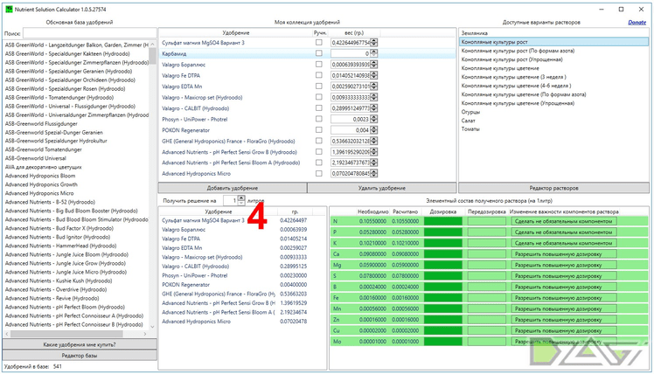The height and width of the screenshot is (374, 654).
Task: Click P row Сделать не обязательным компонентом
Action: 563,232
